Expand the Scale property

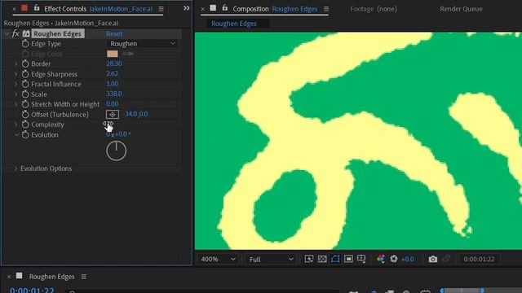[15, 94]
